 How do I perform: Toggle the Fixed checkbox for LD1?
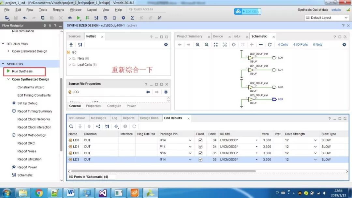coord(200,146)
